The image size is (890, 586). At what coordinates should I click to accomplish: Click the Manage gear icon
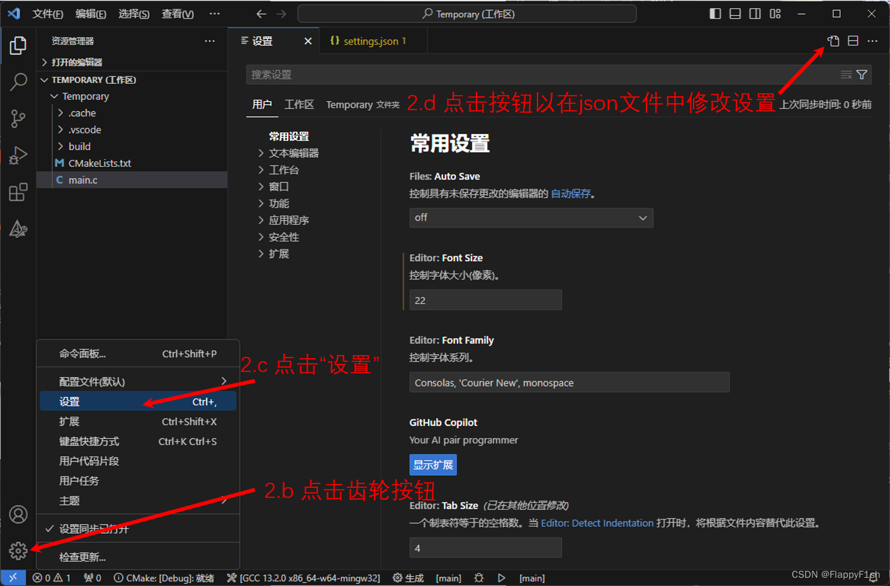click(x=18, y=551)
